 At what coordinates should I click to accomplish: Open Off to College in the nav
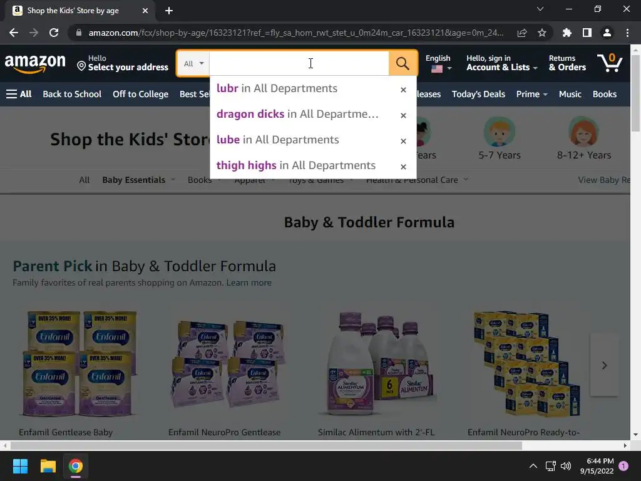(x=141, y=94)
